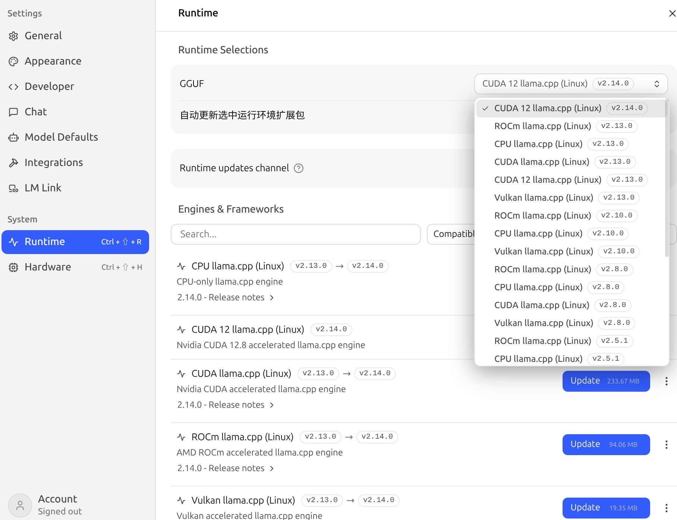Select CPU llama.cpp v2.8.0 option
The width and height of the screenshot is (677, 520).
571,287
